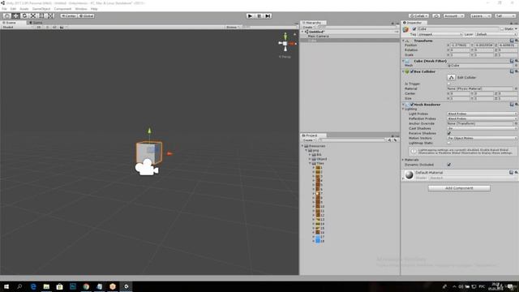The width and height of the screenshot is (519, 292).
Task: Click the Edit Collider button
Action: pos(451,77)
